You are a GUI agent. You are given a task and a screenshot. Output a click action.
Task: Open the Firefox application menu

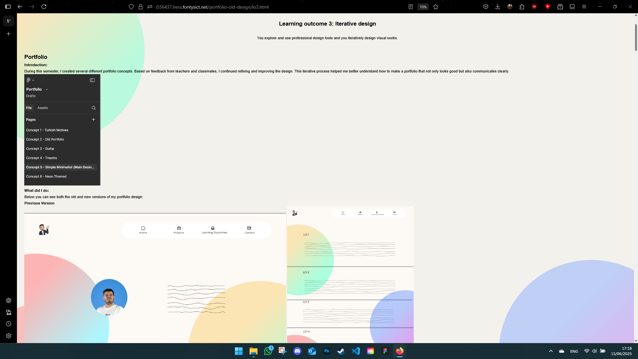584,7
